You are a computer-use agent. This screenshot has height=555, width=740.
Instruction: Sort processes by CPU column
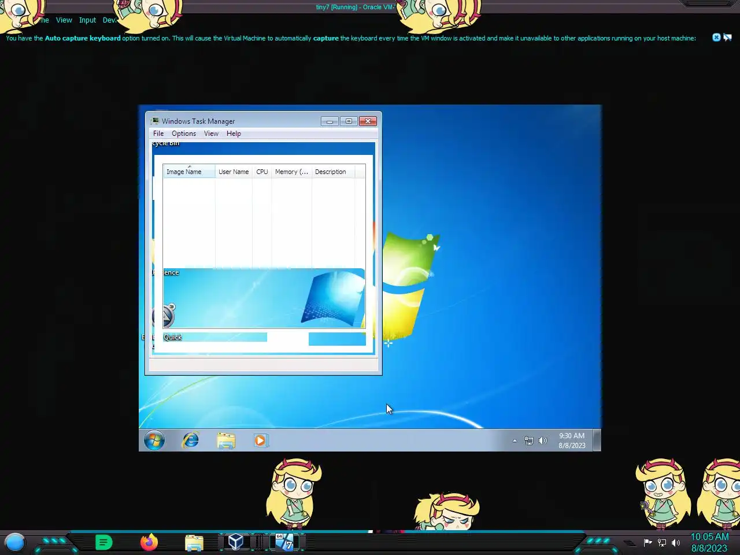pos(262,172)
